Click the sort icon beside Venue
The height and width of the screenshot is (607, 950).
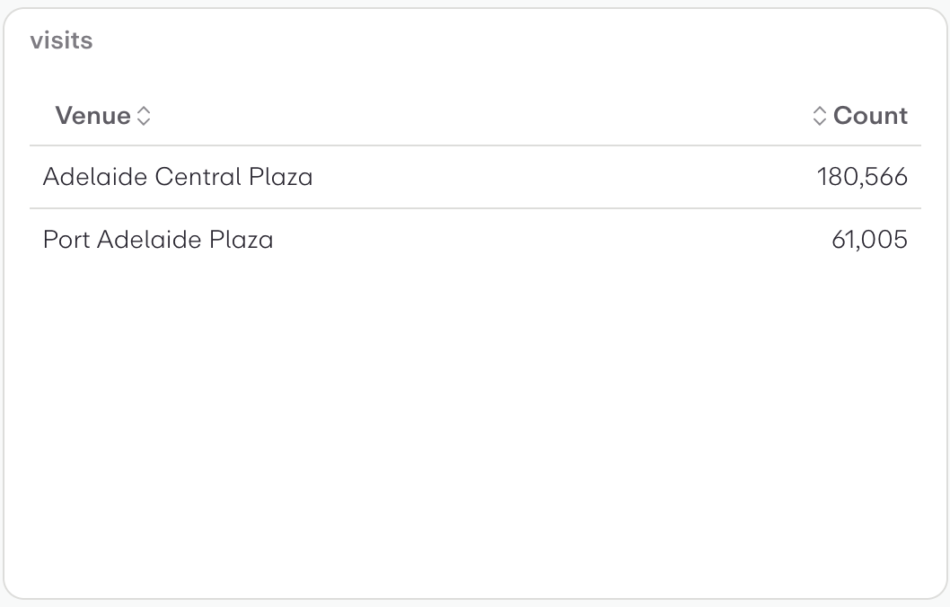pos(144,116)
